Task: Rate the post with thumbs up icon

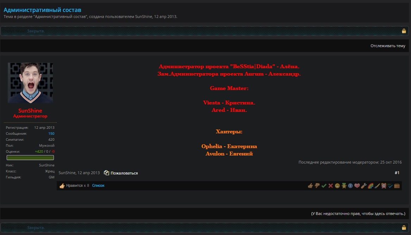Action: point(310,186)
